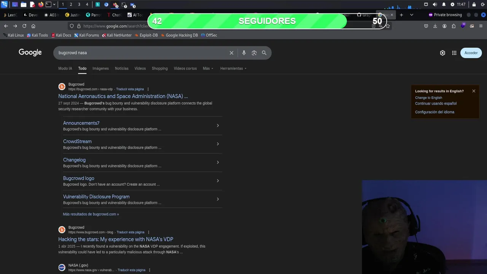Expand the list all tabs dropdown

pos(411,15)
